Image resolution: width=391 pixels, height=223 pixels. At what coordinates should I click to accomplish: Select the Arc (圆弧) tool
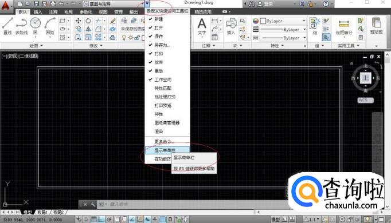click(x=50, y=25)
